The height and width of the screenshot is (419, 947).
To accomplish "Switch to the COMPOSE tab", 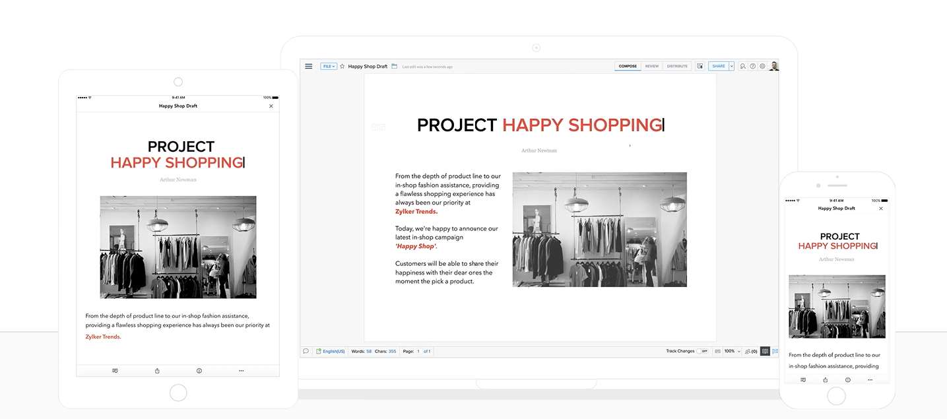I will pyautogui.click(x=628, y=66).
